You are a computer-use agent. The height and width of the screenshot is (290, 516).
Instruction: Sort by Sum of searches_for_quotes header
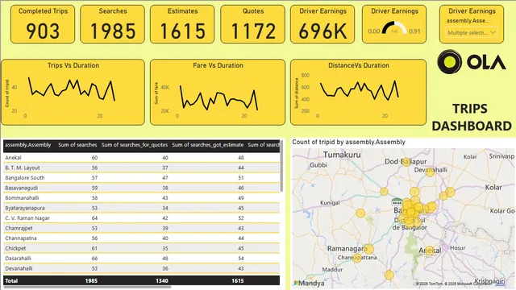pos(135,145)
